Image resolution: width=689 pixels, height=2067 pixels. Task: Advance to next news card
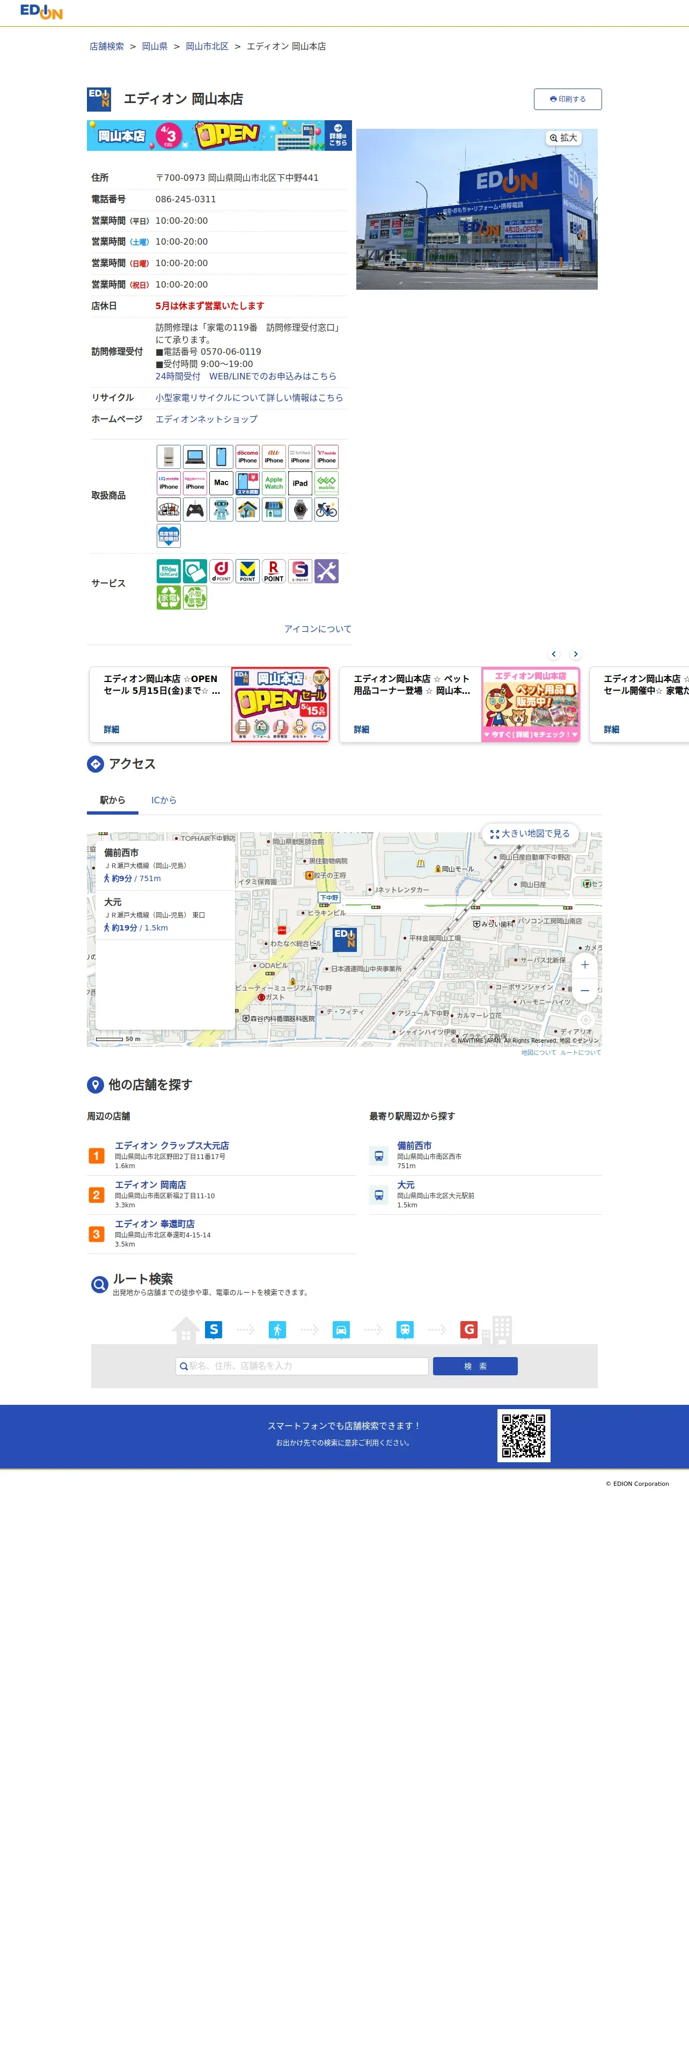[575, 654]
